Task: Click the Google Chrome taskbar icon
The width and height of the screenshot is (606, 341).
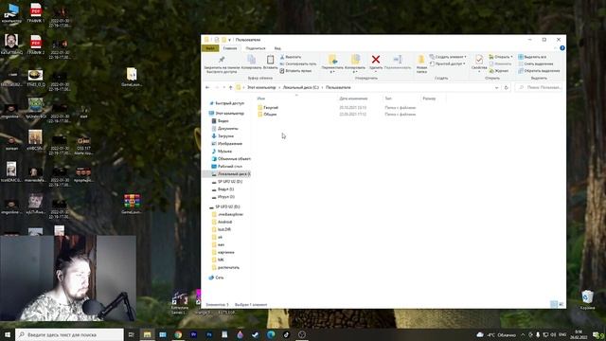Action: (178, 334)
